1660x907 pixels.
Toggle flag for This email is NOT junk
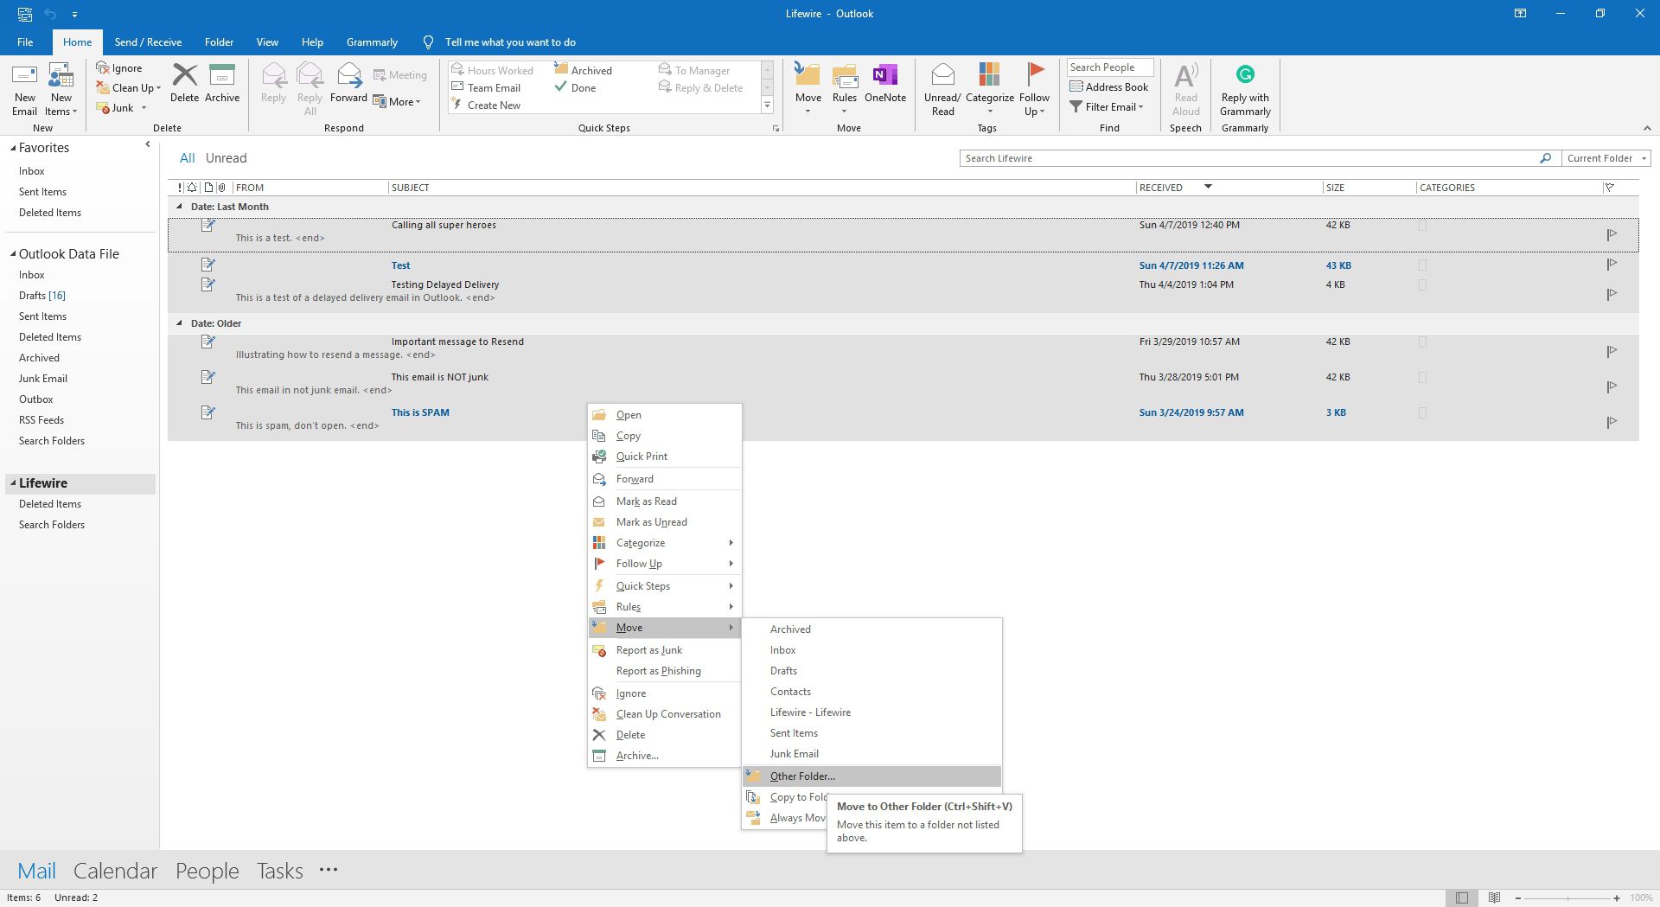point(1612,386)
